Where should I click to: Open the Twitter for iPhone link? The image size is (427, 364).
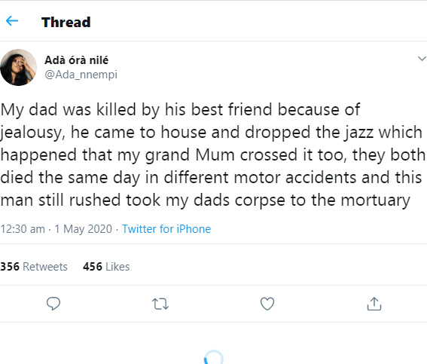(166, 229)
